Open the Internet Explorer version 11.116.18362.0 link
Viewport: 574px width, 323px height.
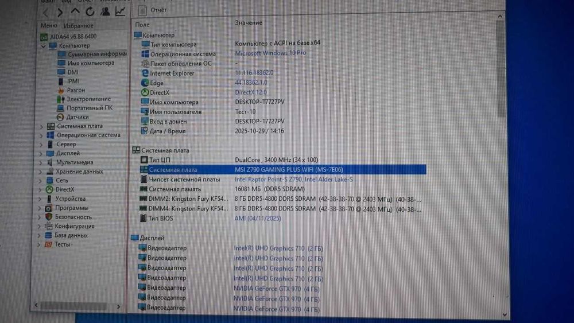pos(254,73)
